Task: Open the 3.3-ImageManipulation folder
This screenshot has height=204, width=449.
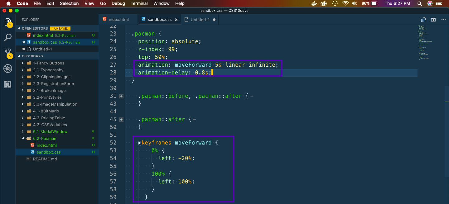Action: 55,104
